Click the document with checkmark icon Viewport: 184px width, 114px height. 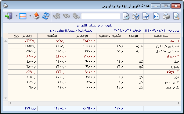[146, 16]
